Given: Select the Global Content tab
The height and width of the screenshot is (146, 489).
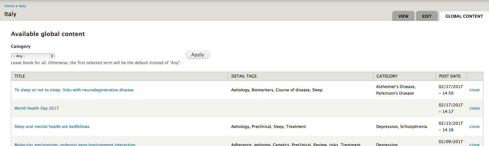Looking at the screenshot, I should coord(464,16).
